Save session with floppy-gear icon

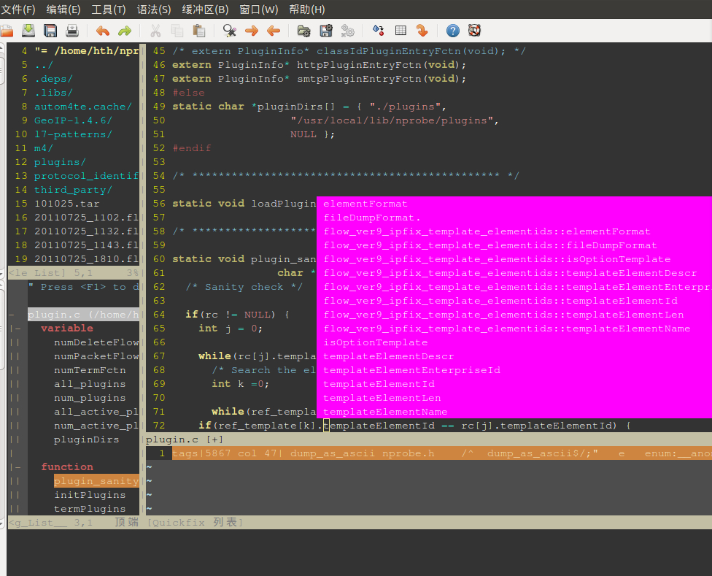[326, 31]
